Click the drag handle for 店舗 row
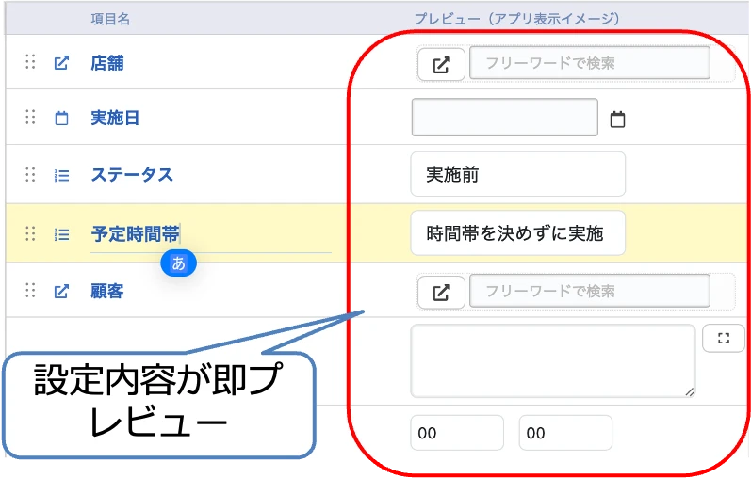 click(30, 62)
